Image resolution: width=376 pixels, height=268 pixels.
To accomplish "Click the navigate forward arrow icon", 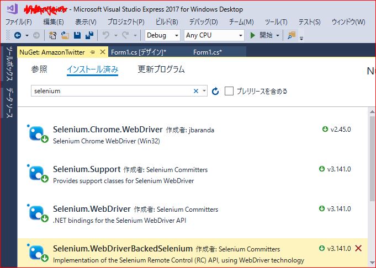I will coord(36,35).
